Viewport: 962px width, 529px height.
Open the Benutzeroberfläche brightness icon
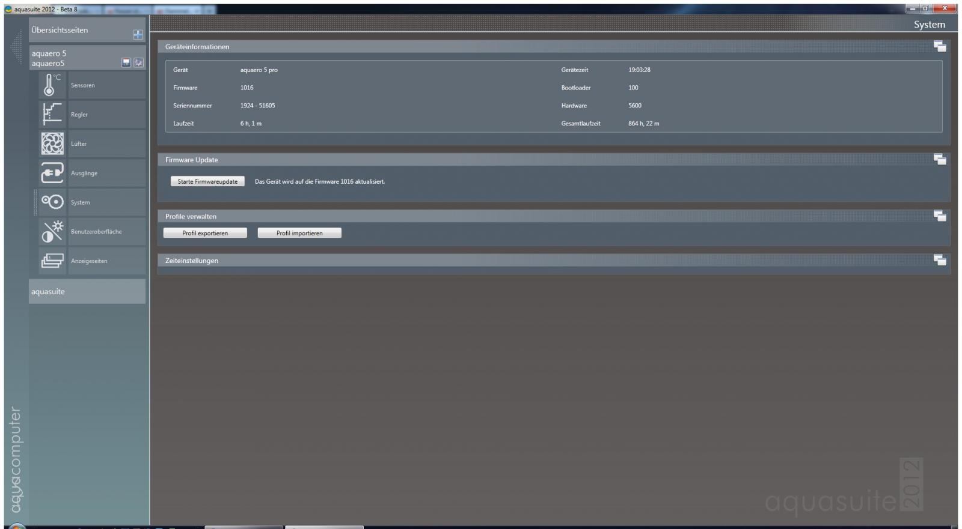52,231
